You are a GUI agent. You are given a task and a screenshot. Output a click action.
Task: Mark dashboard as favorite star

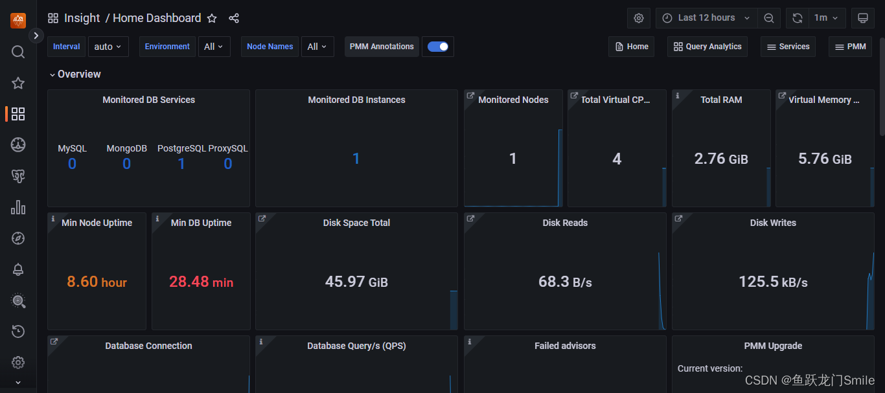click(212, 18)
